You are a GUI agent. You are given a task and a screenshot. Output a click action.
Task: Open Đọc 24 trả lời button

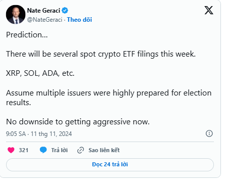110,164
